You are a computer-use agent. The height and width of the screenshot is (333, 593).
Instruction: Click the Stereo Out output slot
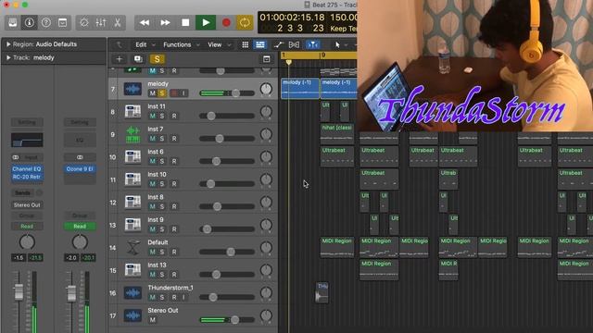click(x=27, y=205)
